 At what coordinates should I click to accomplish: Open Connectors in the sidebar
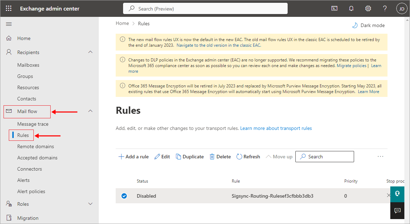tap(30, 169)
